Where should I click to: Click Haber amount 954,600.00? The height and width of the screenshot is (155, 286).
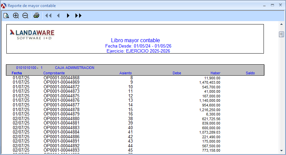coord(211,105)
